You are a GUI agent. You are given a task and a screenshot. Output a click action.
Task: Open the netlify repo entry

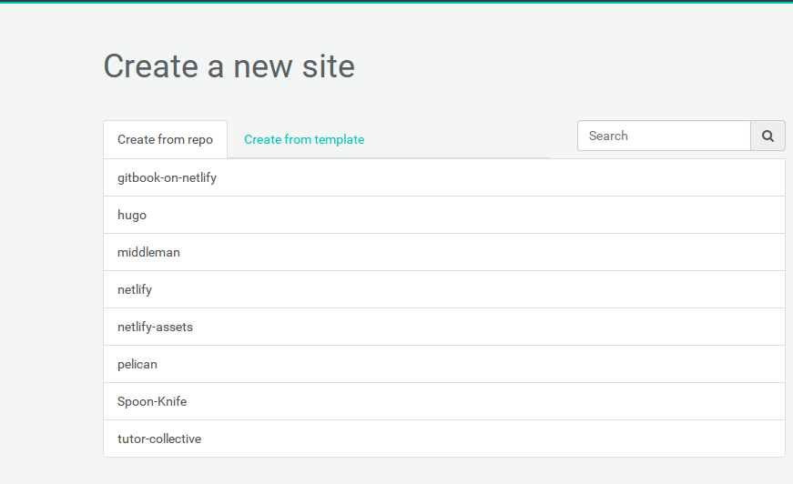[444, 290]
